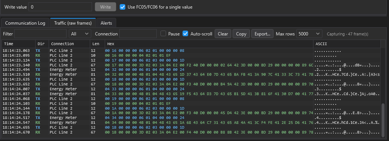Image resolution: width=389 pixels, height=141 pixels.
Task: Select the Energy Meter frame at 18:14:23.494
Action: pos(191,70)
